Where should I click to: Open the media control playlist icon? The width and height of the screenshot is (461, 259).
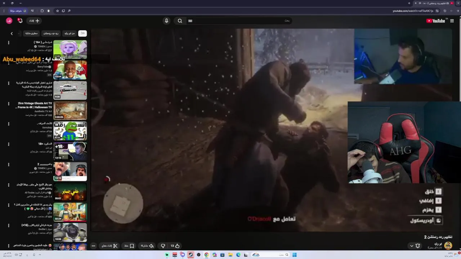pos(32,11)
